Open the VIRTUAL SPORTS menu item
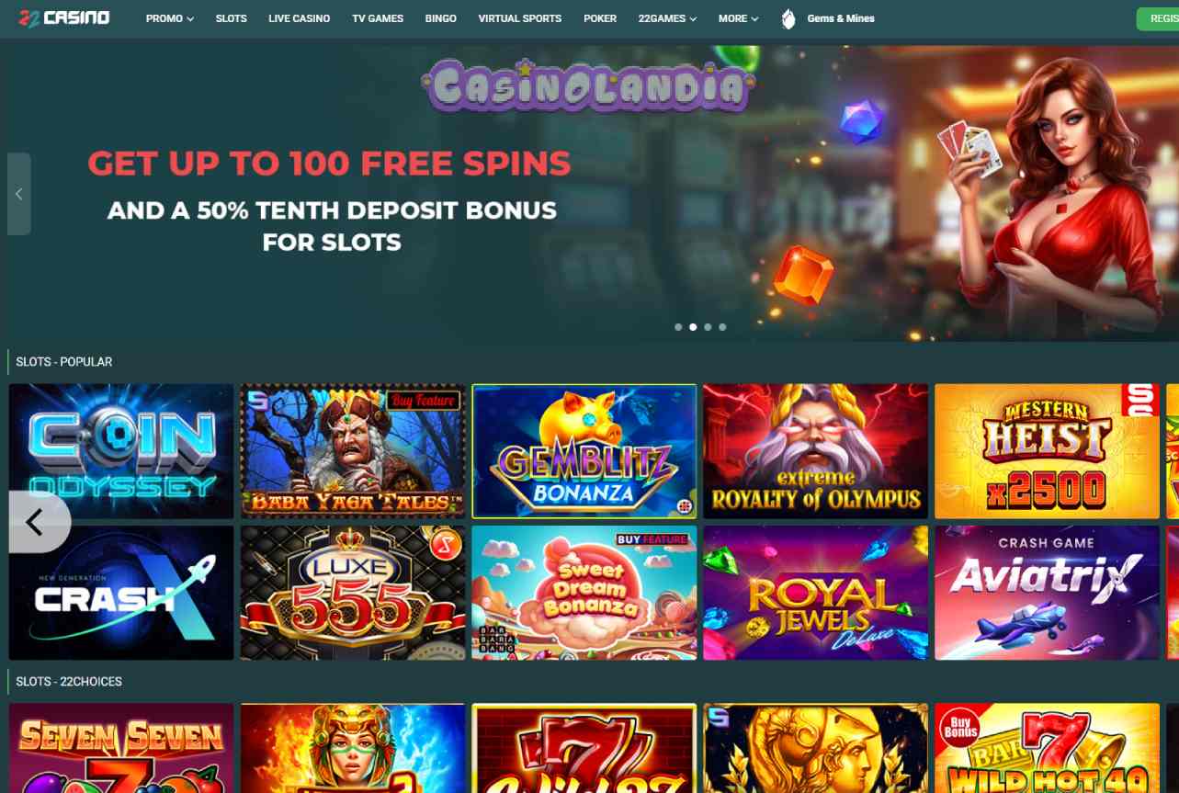This screenshot has height=793, width=1179. [520, 18]
